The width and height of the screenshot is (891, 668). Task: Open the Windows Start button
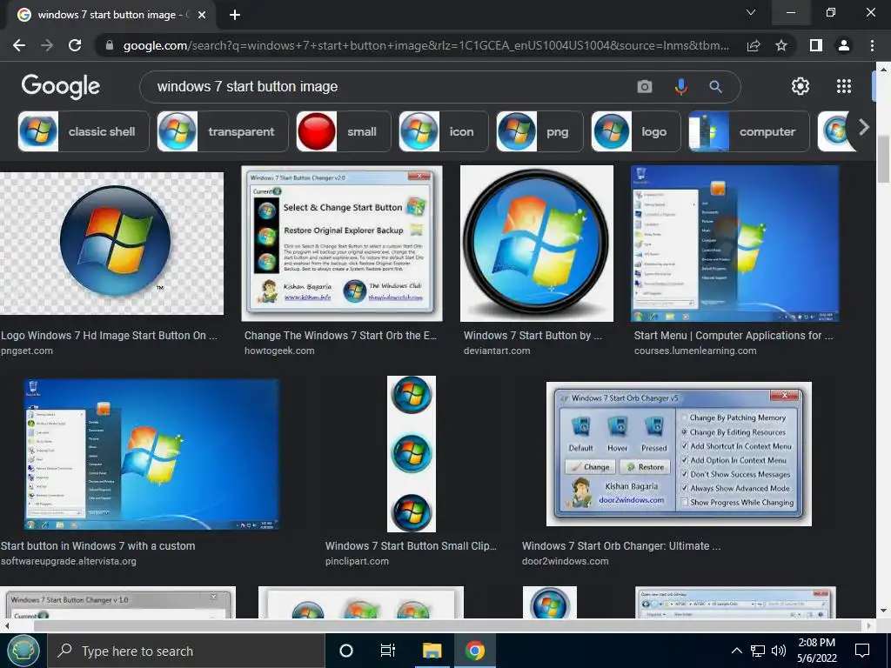click(x=23, y=651)
